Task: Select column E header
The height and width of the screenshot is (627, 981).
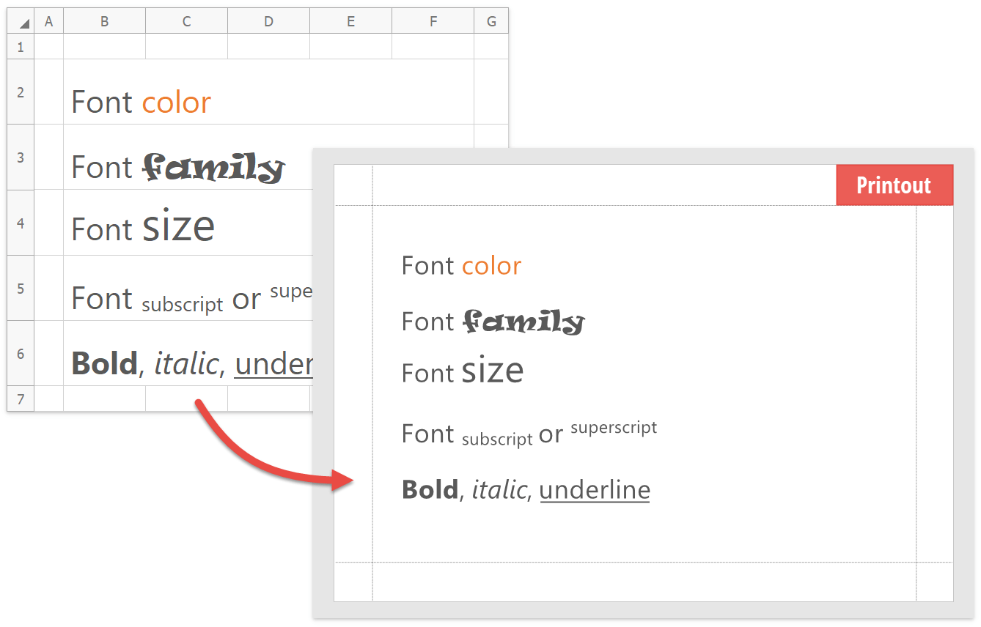Action: pyautogui.click(x=351, y=22)
